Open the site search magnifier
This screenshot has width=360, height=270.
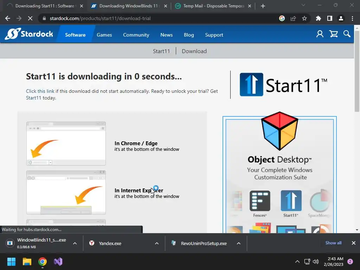(347, 34)
